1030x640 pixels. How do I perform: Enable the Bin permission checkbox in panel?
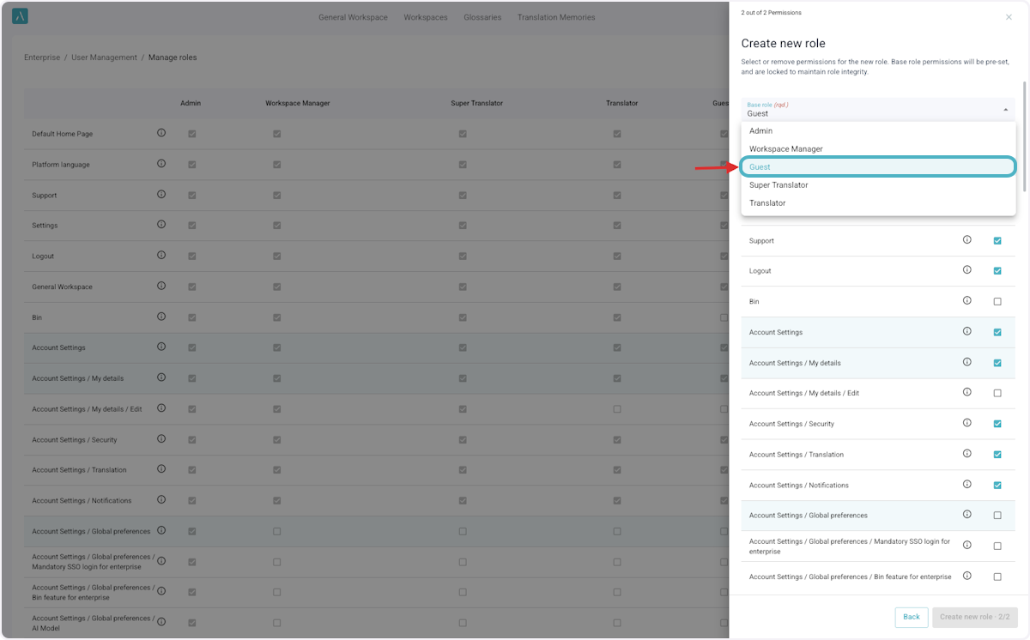997,302
